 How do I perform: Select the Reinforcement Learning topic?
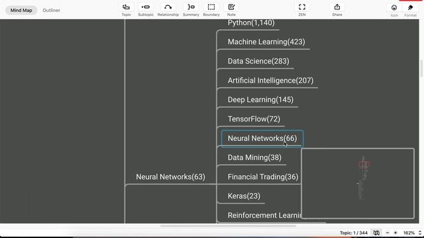[x=264, y=216]
